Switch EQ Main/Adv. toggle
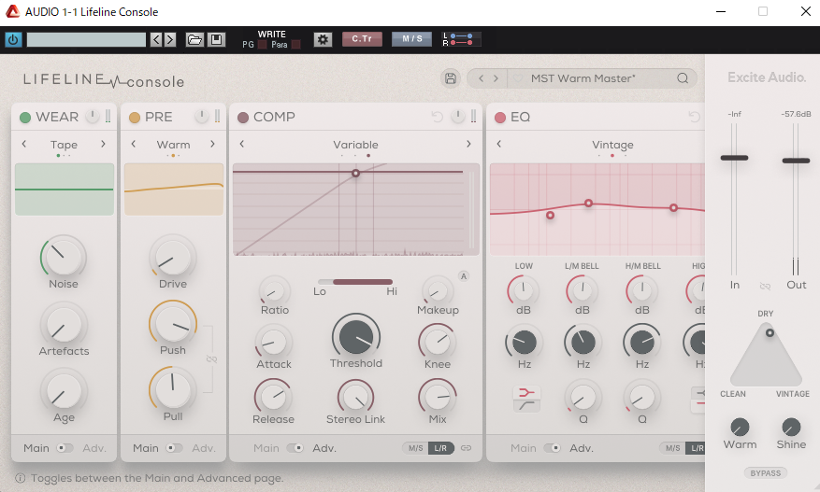The image size is (820, 492). 552,448
